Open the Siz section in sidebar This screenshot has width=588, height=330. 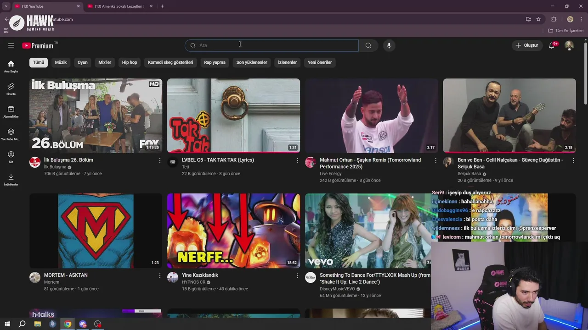(x=11, y=157)
